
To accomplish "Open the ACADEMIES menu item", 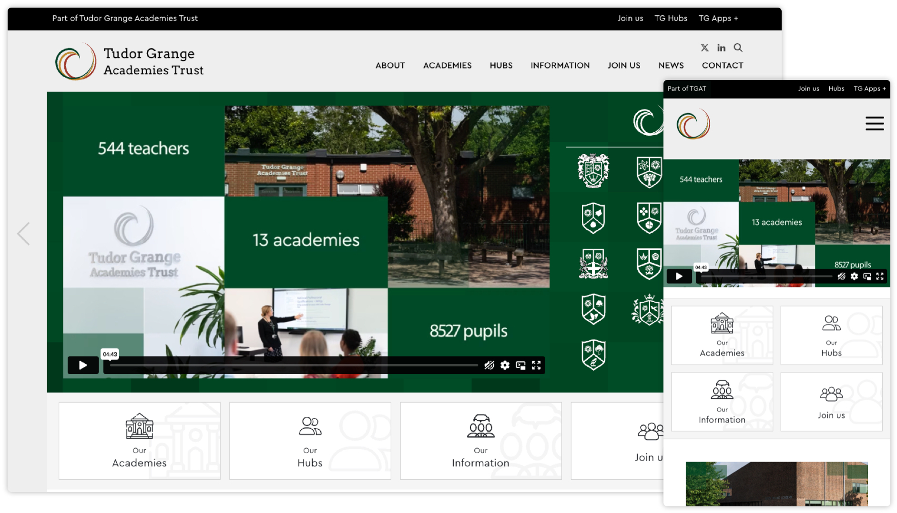I will (x=447, y=65).
